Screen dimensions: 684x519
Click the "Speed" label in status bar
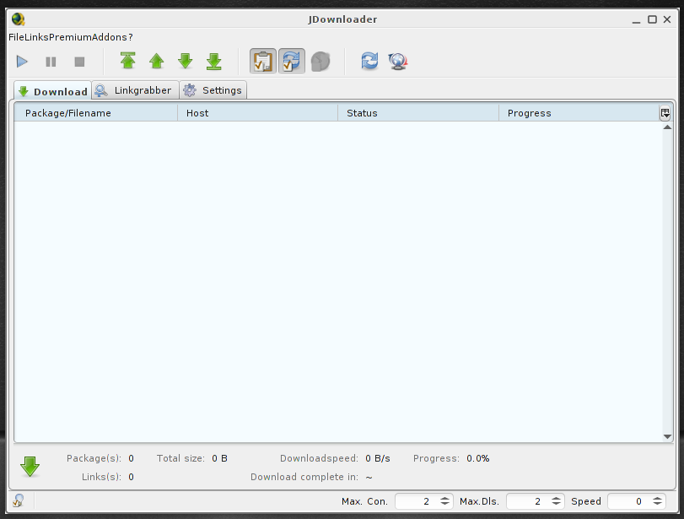(586, 501)
